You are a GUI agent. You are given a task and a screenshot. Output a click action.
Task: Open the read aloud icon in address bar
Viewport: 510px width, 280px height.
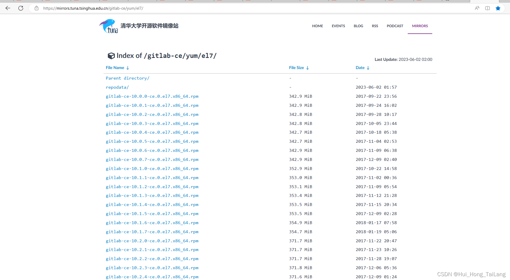click(x=477, y=8)
